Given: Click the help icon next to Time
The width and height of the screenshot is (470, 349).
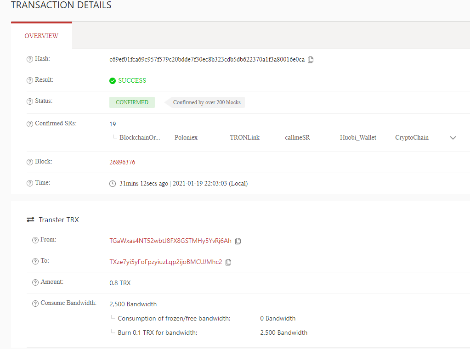Looking at the screenshot, I should pos(30,183).
